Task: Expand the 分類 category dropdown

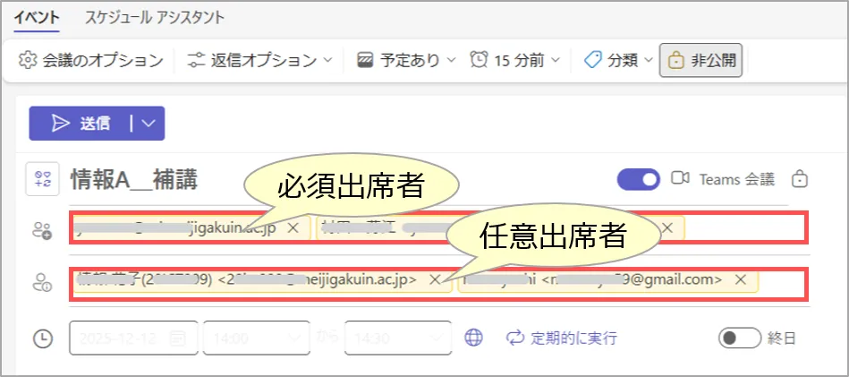Action: pos(616,61)
